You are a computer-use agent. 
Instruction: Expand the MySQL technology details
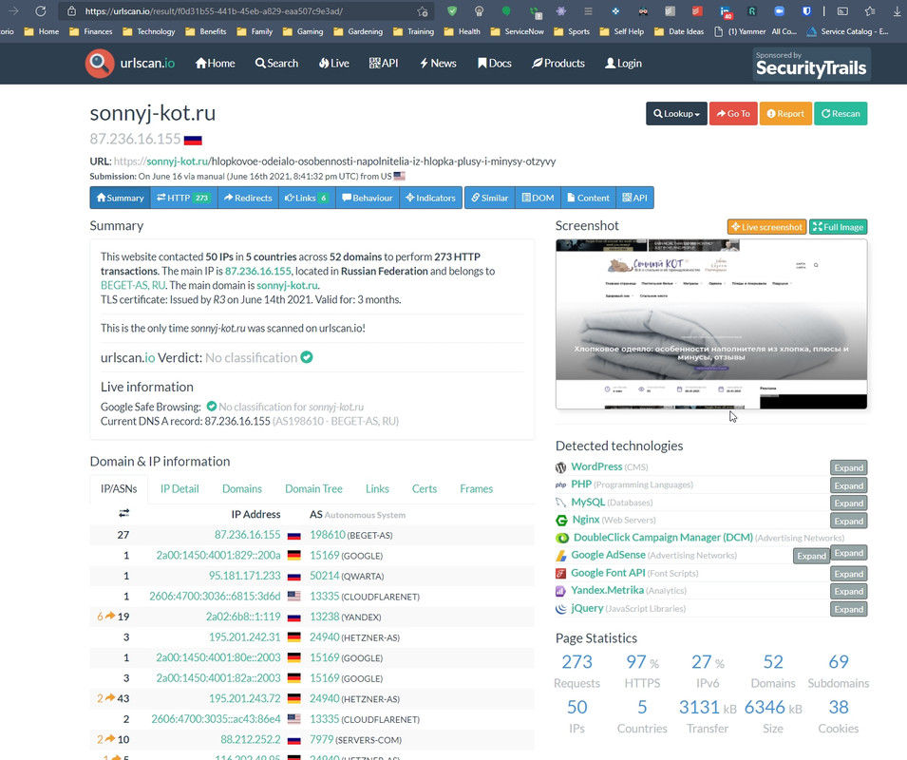(x=848, y=503)
